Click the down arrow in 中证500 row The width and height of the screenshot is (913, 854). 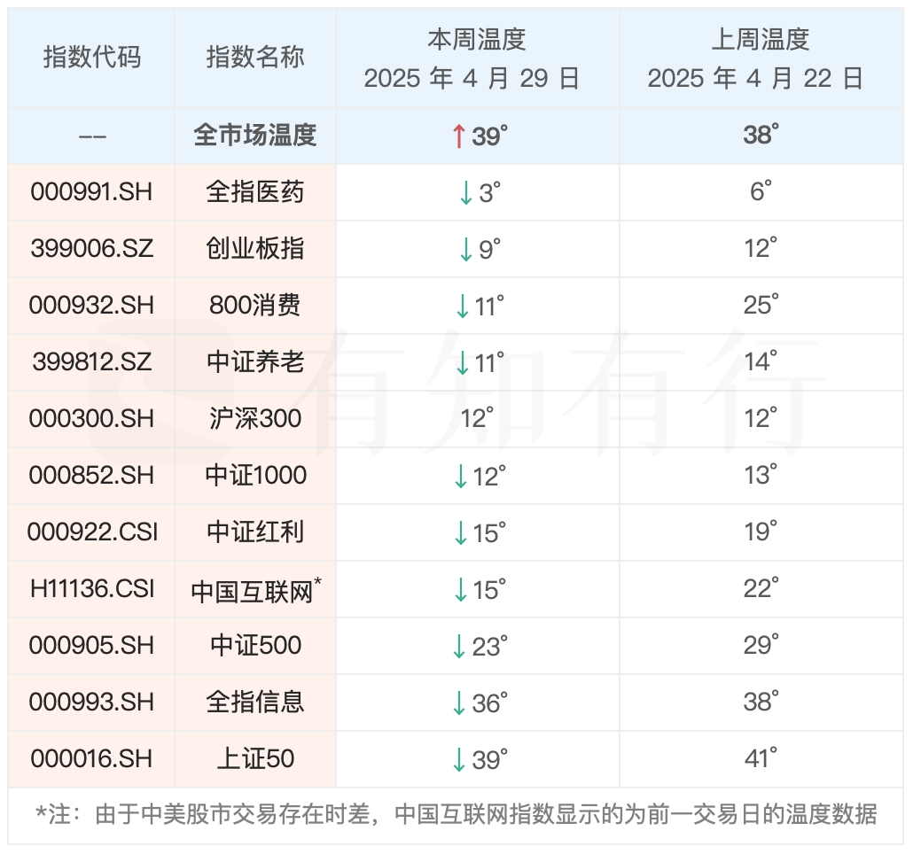459,647
